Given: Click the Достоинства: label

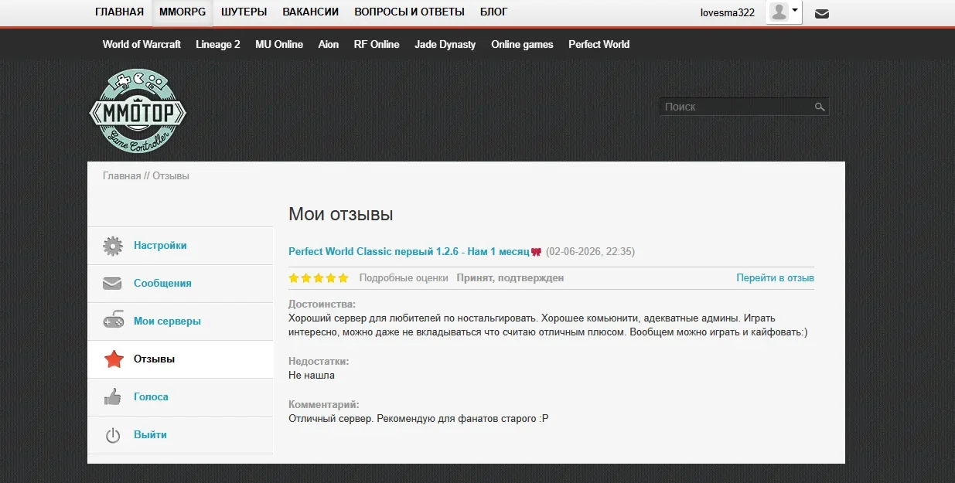Looking at the screenshot, I should point(322,304).
